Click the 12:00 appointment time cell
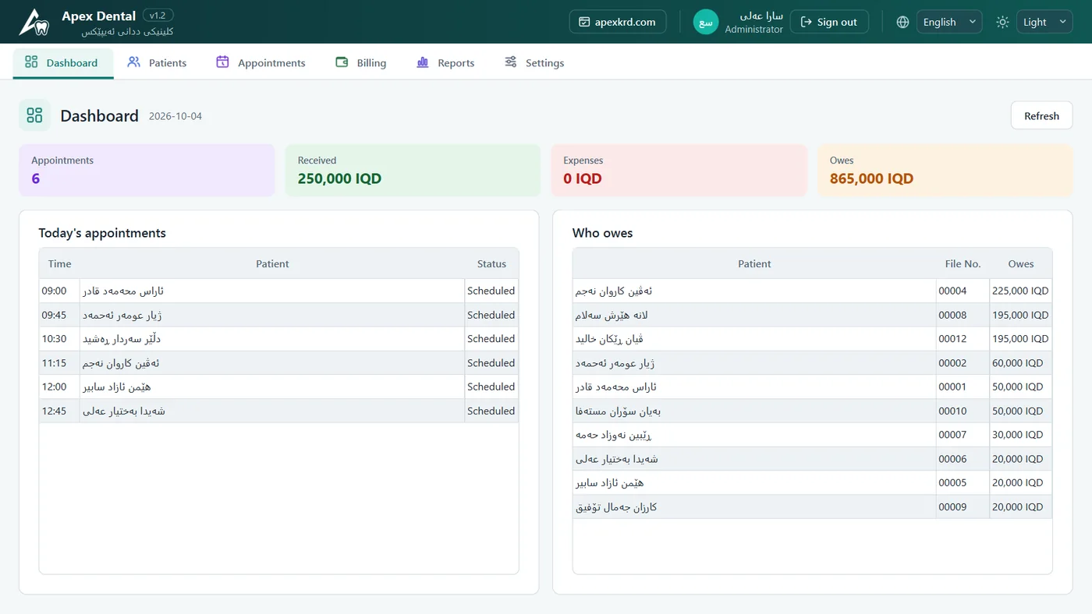The image size is (1092, 614). pyautogui.click(x=59, y=386)
